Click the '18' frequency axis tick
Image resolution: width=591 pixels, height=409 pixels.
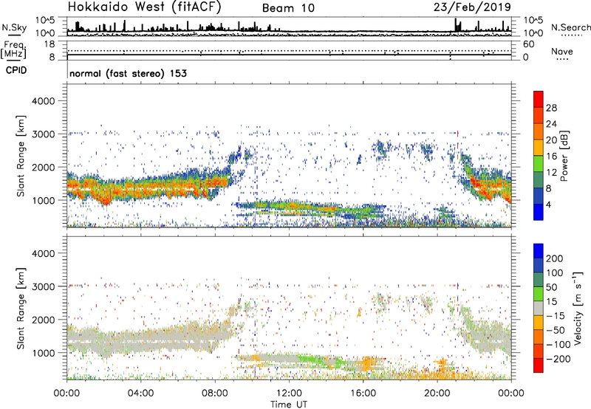[49, 44]
